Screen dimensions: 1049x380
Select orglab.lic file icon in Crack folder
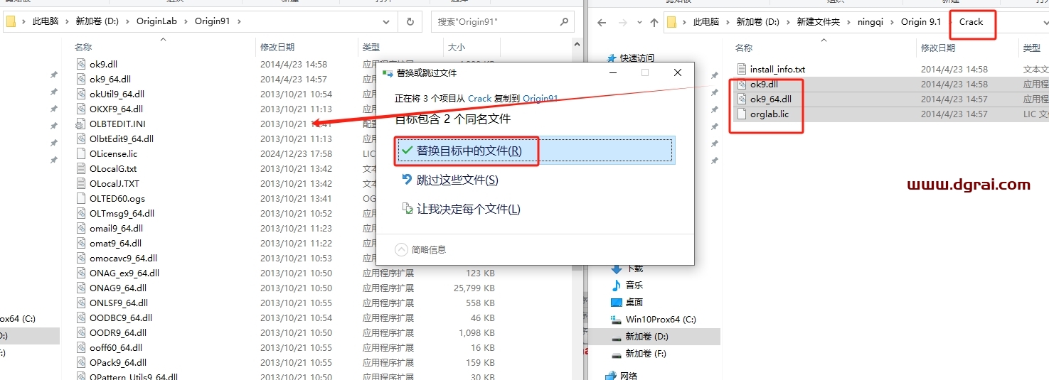pos(741,114)
